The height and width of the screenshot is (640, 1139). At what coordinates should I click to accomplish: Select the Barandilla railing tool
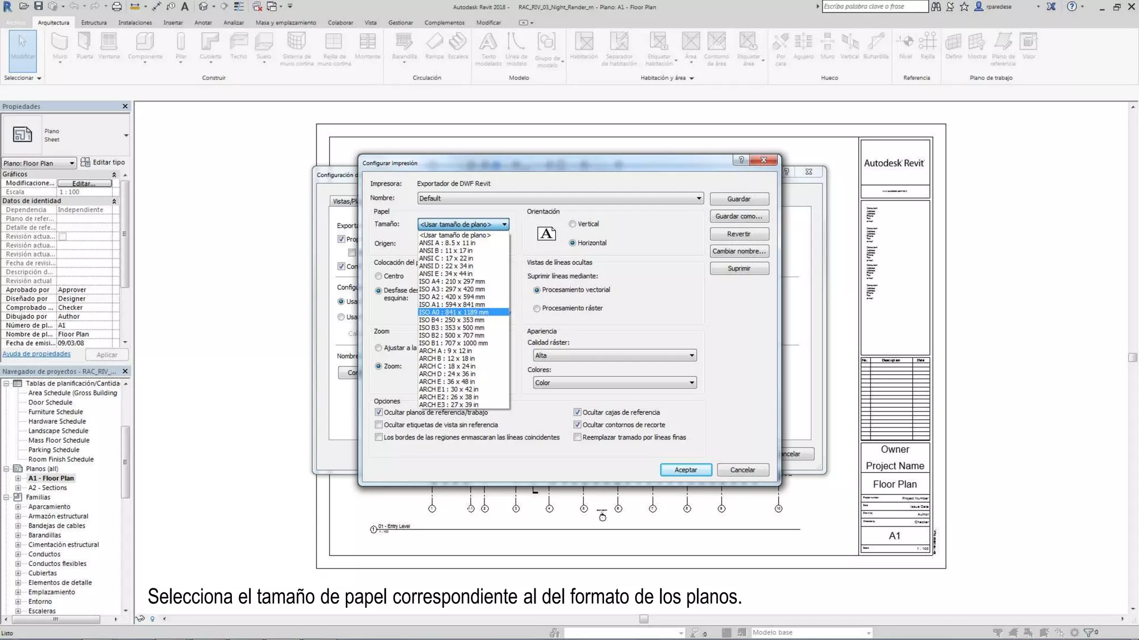pyautogui.click(x=404, y=46)
